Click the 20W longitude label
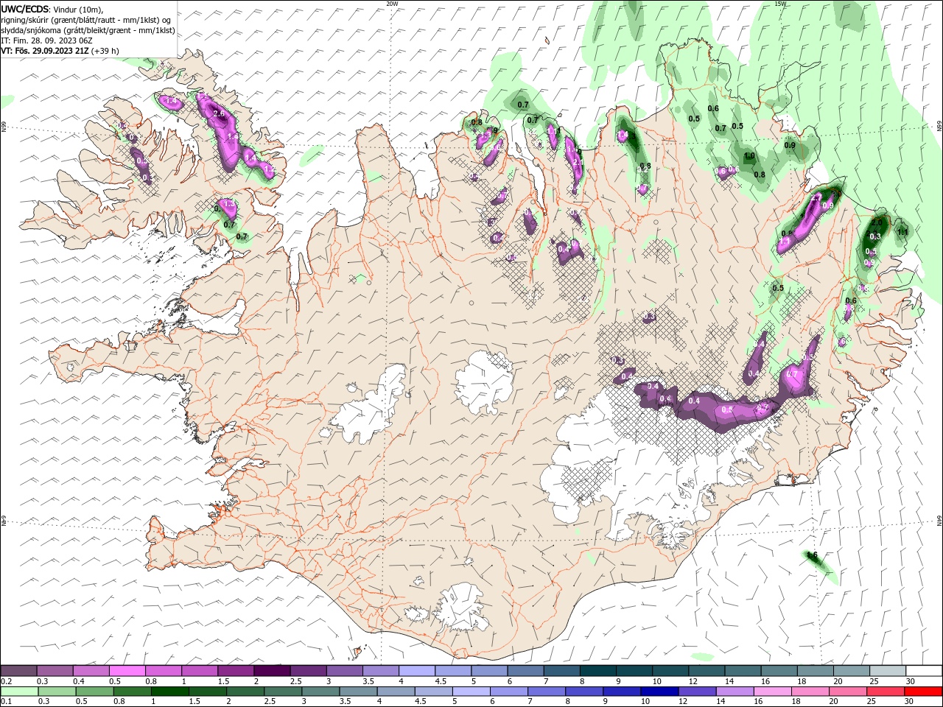Image resolution: width=943 pixels, height=707 pixels. (x=392, y=3)
